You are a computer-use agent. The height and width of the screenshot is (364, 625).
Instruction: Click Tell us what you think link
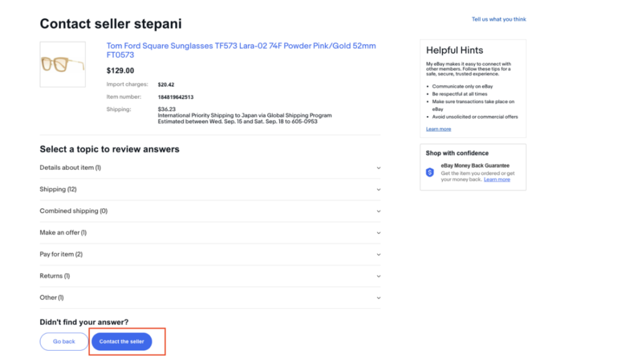[499, 20]
